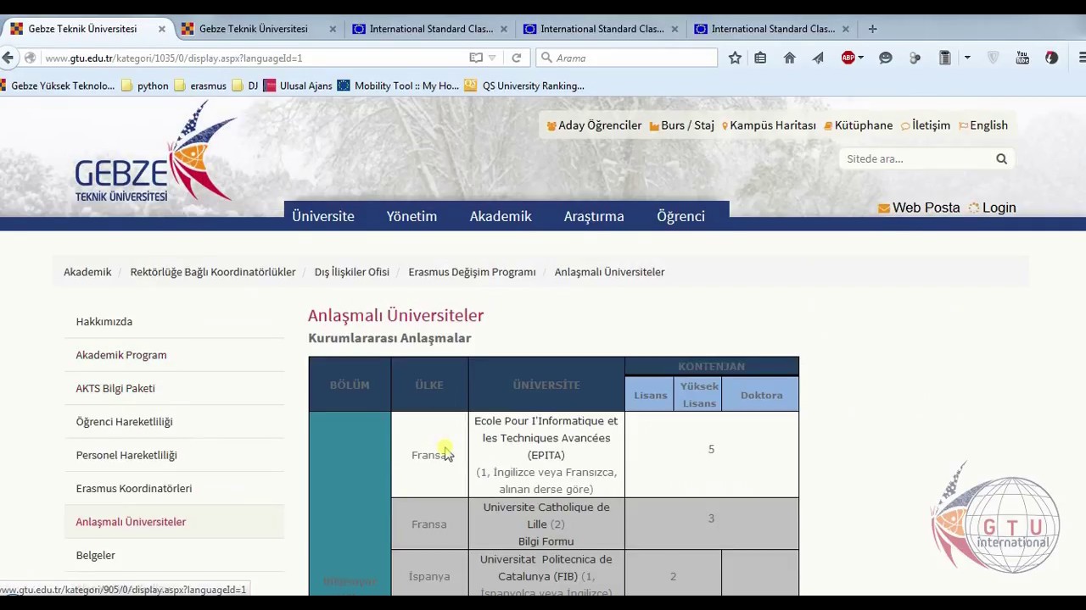Close the first Gebze Teknik Üniversitesi tab

click(x=161, y=29)
